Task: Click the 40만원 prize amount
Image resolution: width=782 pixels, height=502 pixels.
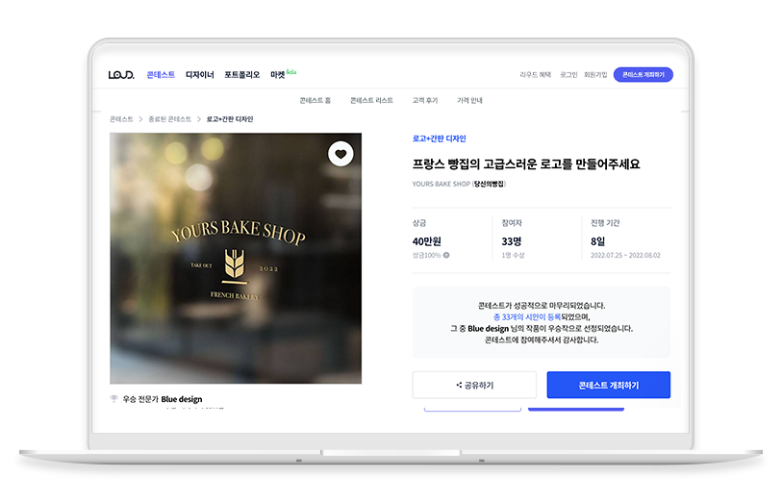Action: tap(426, 241)
